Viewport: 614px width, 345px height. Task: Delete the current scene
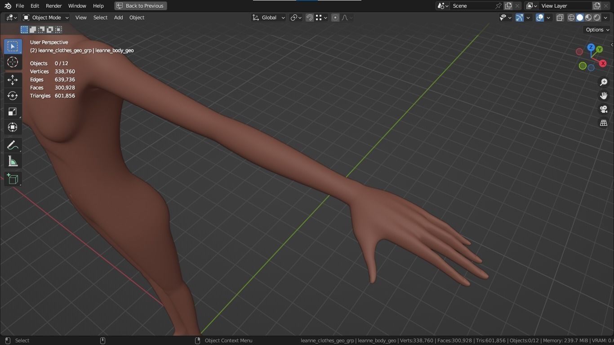point(517,6)
